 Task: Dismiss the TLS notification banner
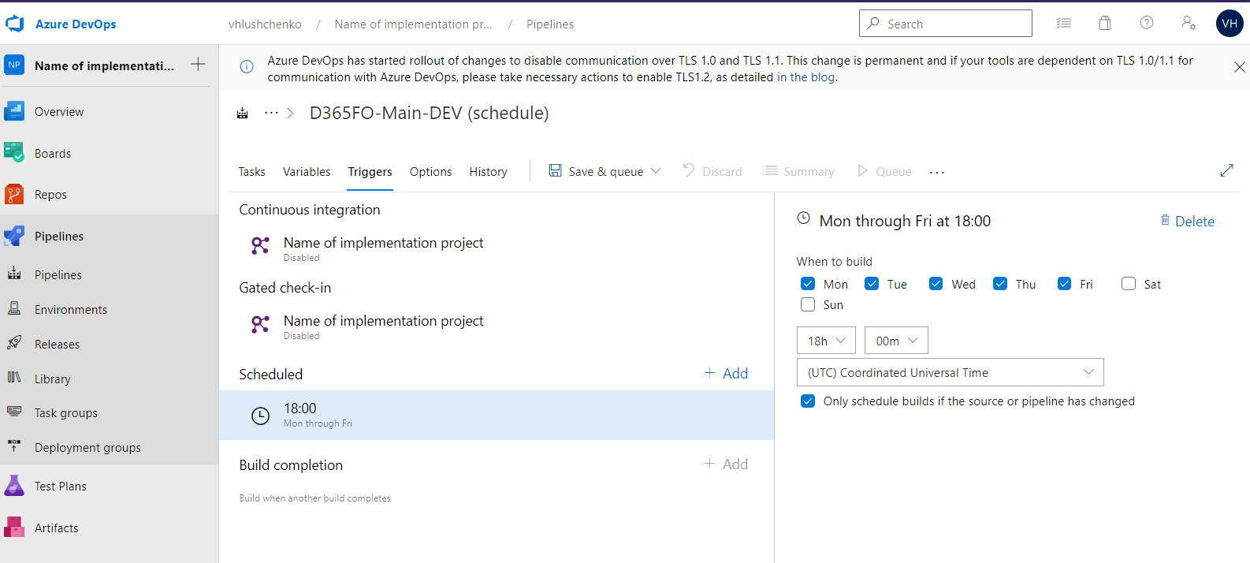click(1239, 68)
